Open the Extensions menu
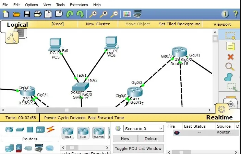 (79, 5)
